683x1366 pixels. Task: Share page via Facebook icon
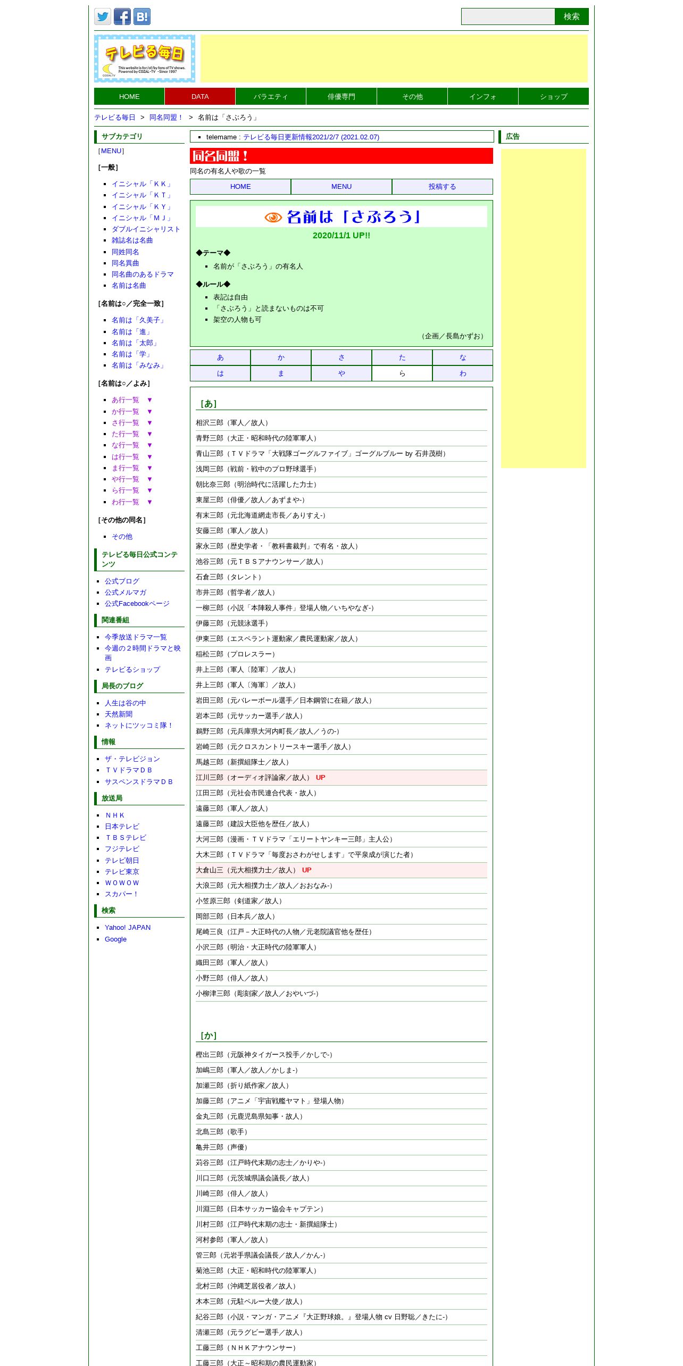tap(122, 16)
